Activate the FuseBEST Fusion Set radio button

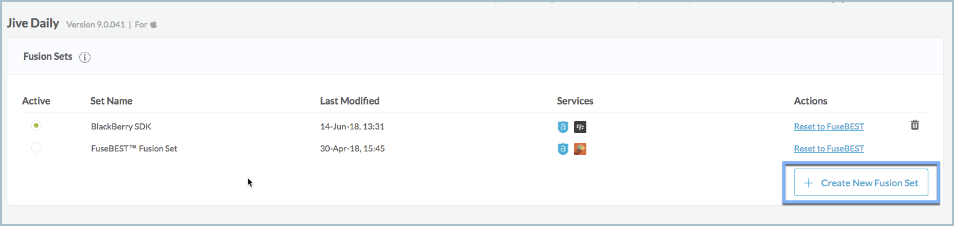[x=36, y=147]
